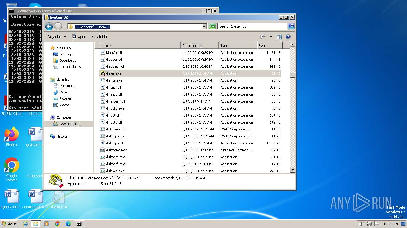Click the Change your view icon
The width and height of the screenshot is (407, 228).
263,37
